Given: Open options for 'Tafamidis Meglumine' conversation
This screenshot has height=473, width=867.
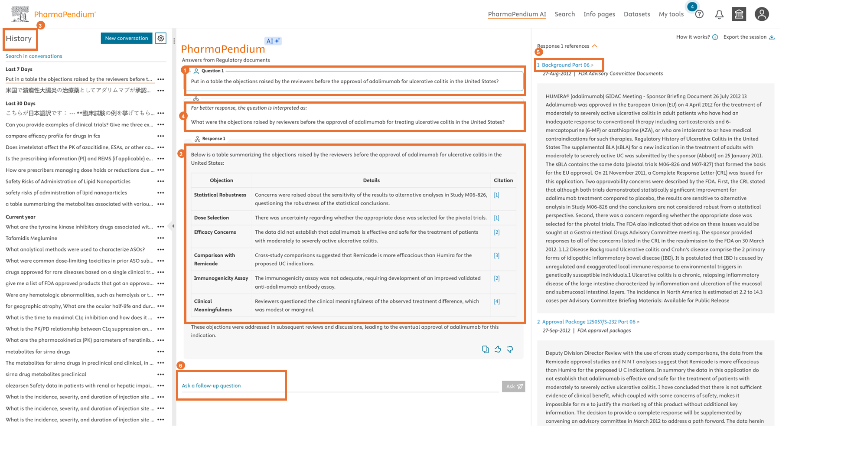Looking at the screenshot, I should (x=161, y=238).
